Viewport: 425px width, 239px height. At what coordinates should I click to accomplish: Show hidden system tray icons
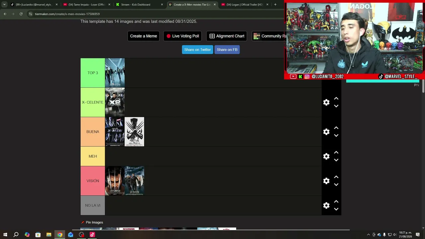(368, 235)
